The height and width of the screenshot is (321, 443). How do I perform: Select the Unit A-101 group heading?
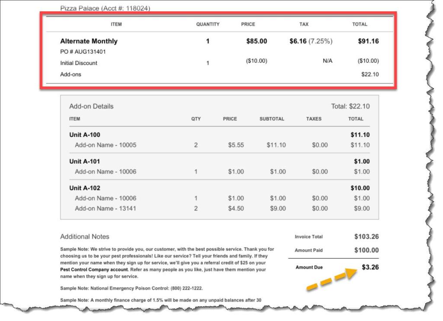click(84, 161)
